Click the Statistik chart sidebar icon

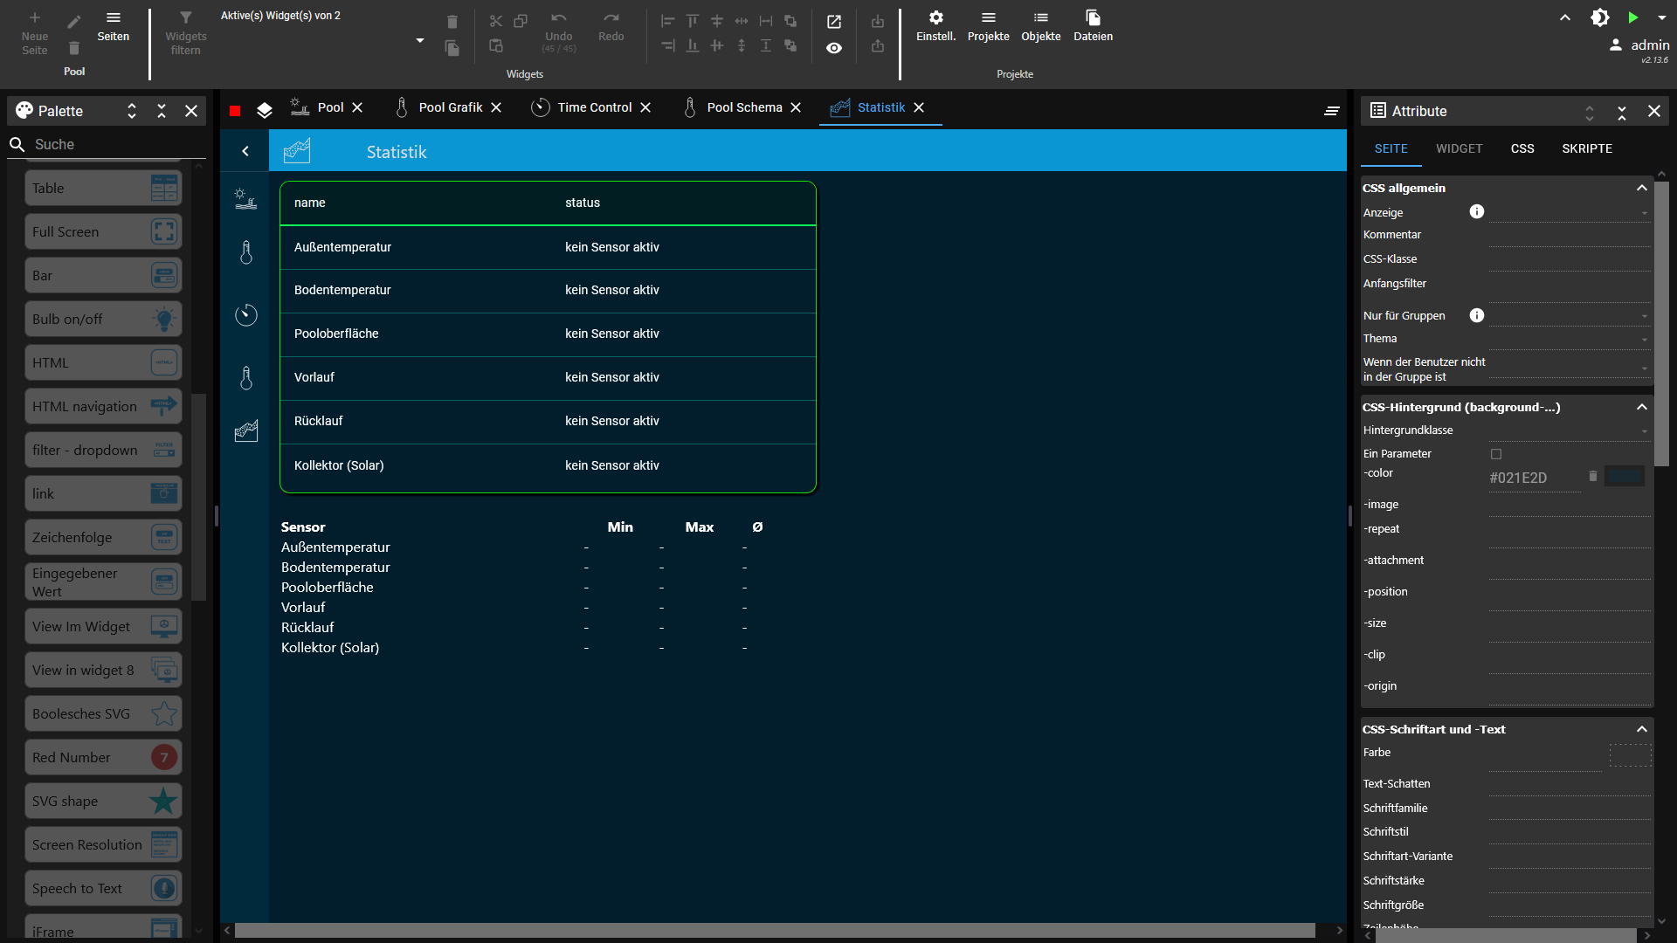click(246, 430)
